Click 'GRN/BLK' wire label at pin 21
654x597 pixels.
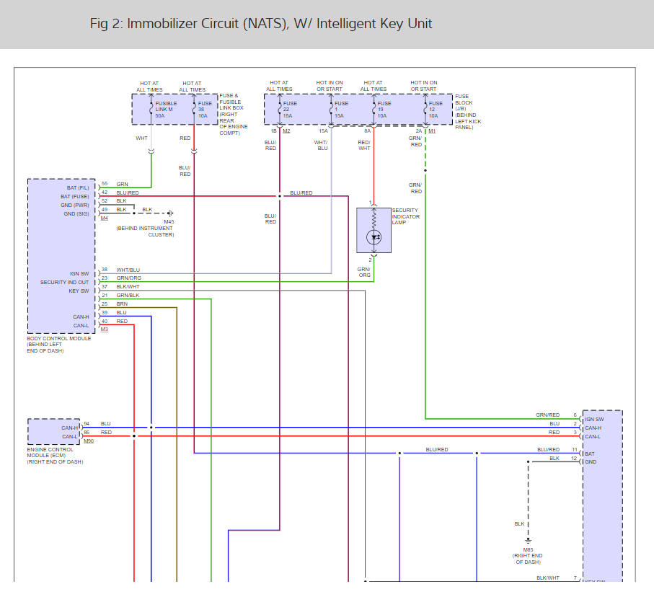128,296
